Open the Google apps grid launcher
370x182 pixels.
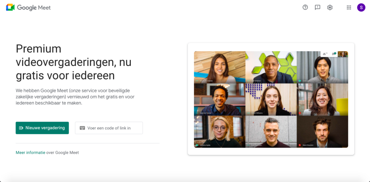[349, 7]
